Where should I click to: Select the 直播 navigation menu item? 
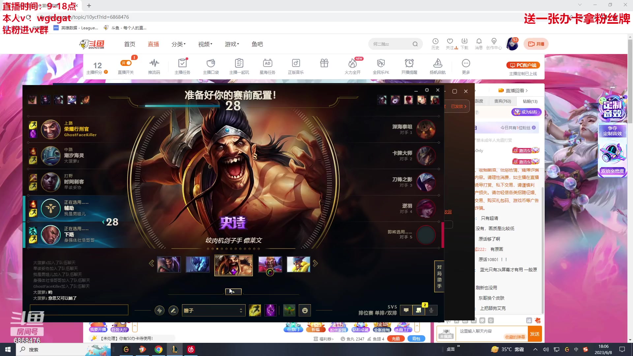tap(153, 44)
